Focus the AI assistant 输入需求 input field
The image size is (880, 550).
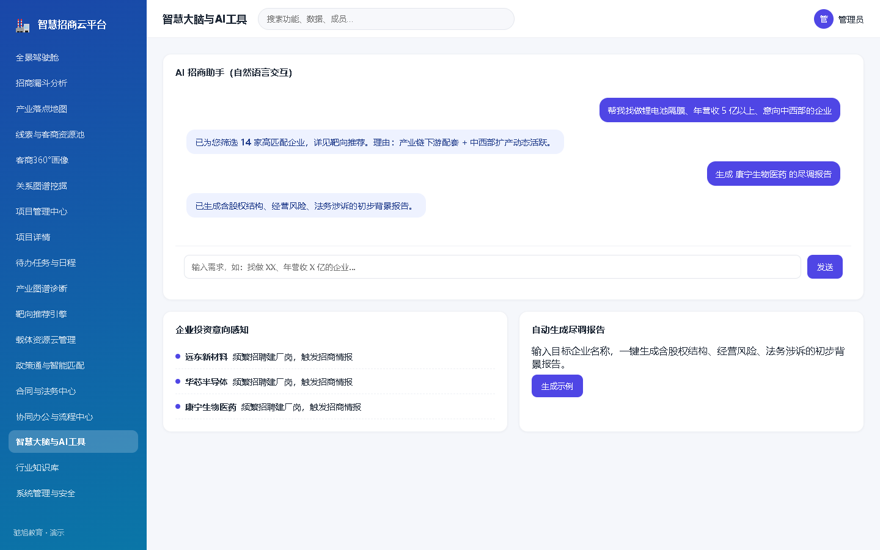(493, 267)
